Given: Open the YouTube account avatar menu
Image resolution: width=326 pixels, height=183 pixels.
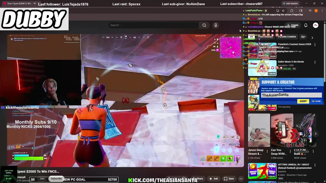Looking at the screenshot, I should click(x=316, y=25).
